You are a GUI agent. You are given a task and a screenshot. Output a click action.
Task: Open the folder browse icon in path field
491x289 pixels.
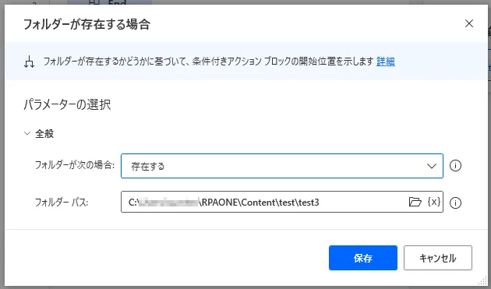coord(415,202)
